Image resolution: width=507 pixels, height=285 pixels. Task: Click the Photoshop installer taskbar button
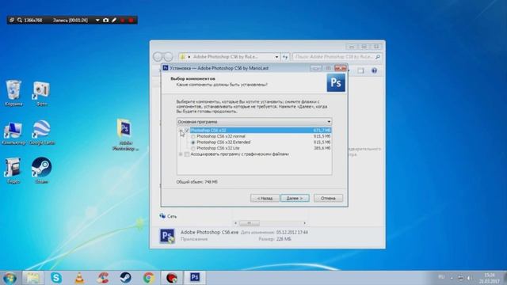point(195,278)
